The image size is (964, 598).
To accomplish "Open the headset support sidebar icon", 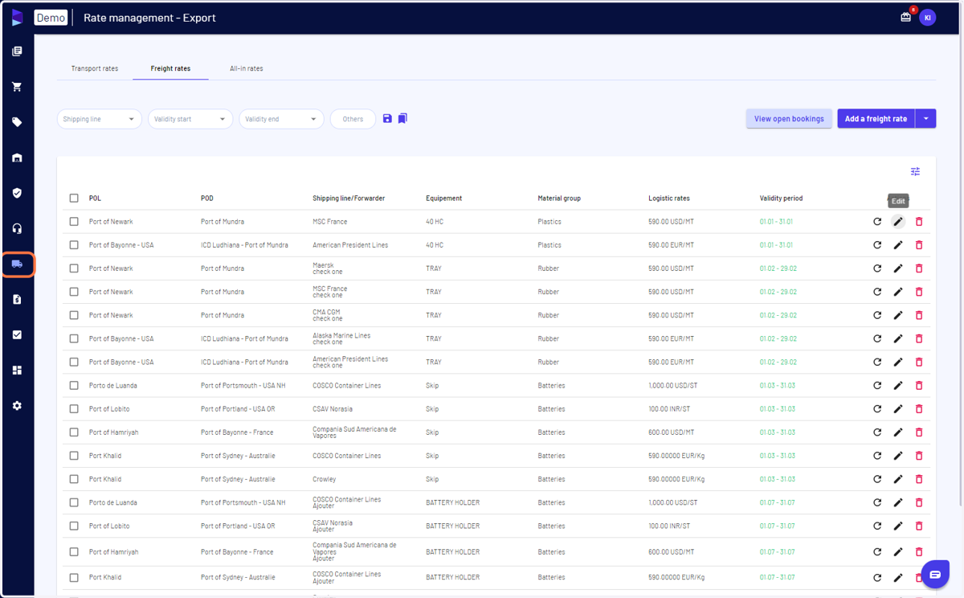I will (17, 228).
